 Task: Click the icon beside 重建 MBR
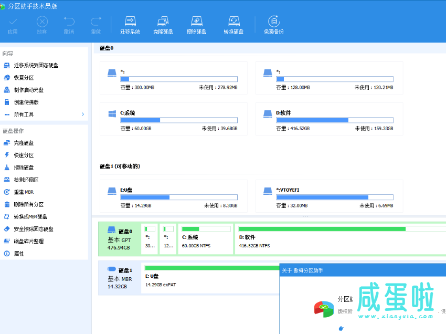(x=7, y=192)
